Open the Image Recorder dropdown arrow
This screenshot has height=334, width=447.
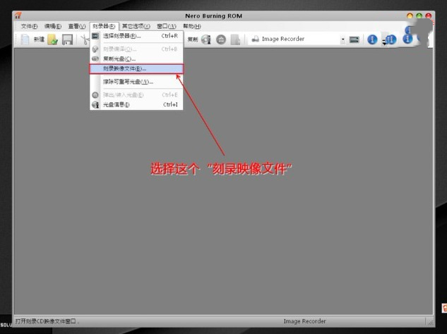point(343,39)
